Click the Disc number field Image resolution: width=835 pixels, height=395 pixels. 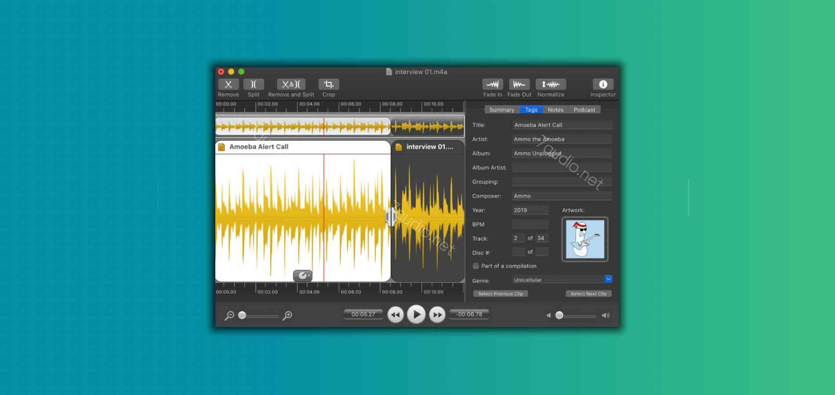519,252
